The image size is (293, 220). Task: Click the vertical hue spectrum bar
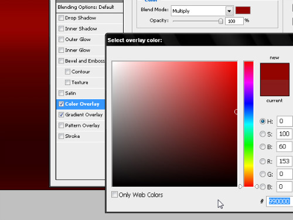click(248, 124)
